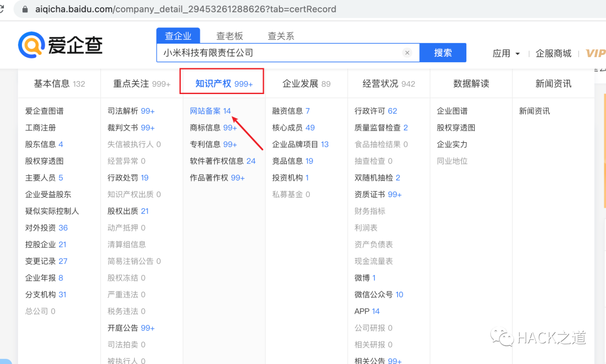The height and width of the screenshot is (364, 606).
Task: Select the 新闻资讯 category tab header
Action: pyautogui.click(x=553, y=83)
